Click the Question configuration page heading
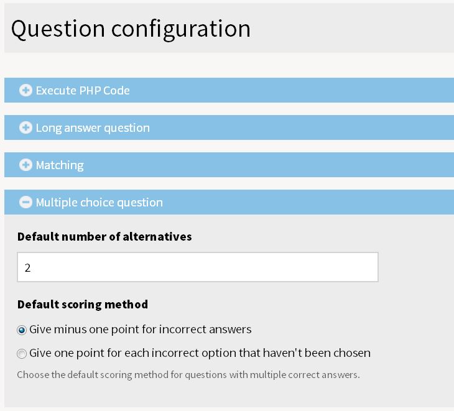The image size is (454, 411). coord(131,29)
